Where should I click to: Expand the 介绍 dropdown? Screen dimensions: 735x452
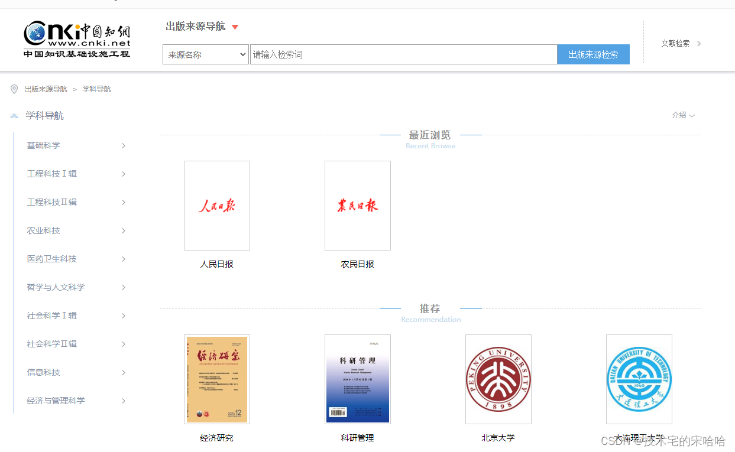683,115
